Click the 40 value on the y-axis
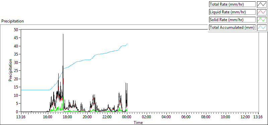Viewport: 268px width, 125px height. pos(16,46)
